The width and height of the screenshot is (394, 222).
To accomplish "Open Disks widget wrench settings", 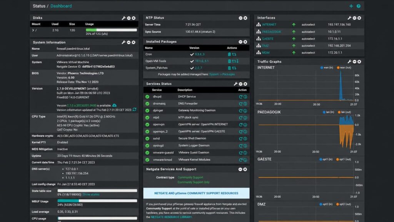I will 124,18.
